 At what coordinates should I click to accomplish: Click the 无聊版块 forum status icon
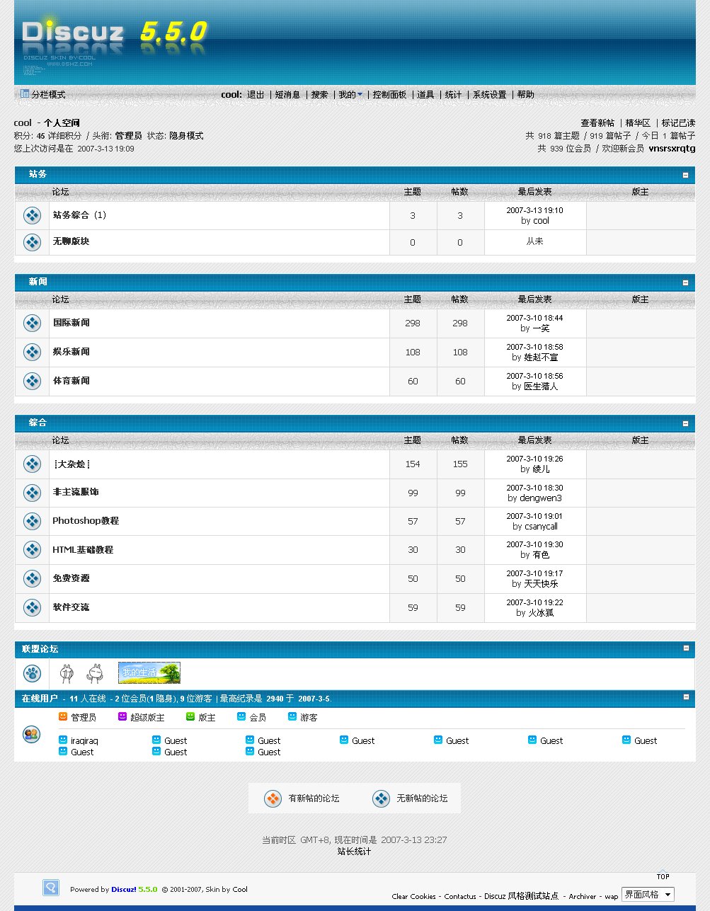32,242
